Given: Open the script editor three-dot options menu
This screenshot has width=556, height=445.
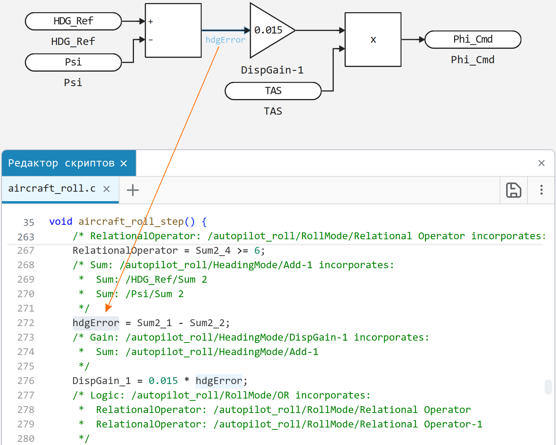Looking at the screenshot, I should click(x=541, y=190).
